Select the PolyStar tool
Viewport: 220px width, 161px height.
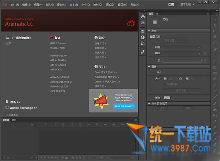215,79
